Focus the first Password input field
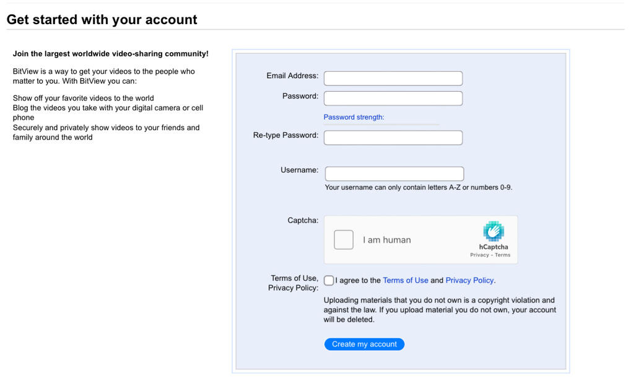631x383 pixels. coord(393,99)
